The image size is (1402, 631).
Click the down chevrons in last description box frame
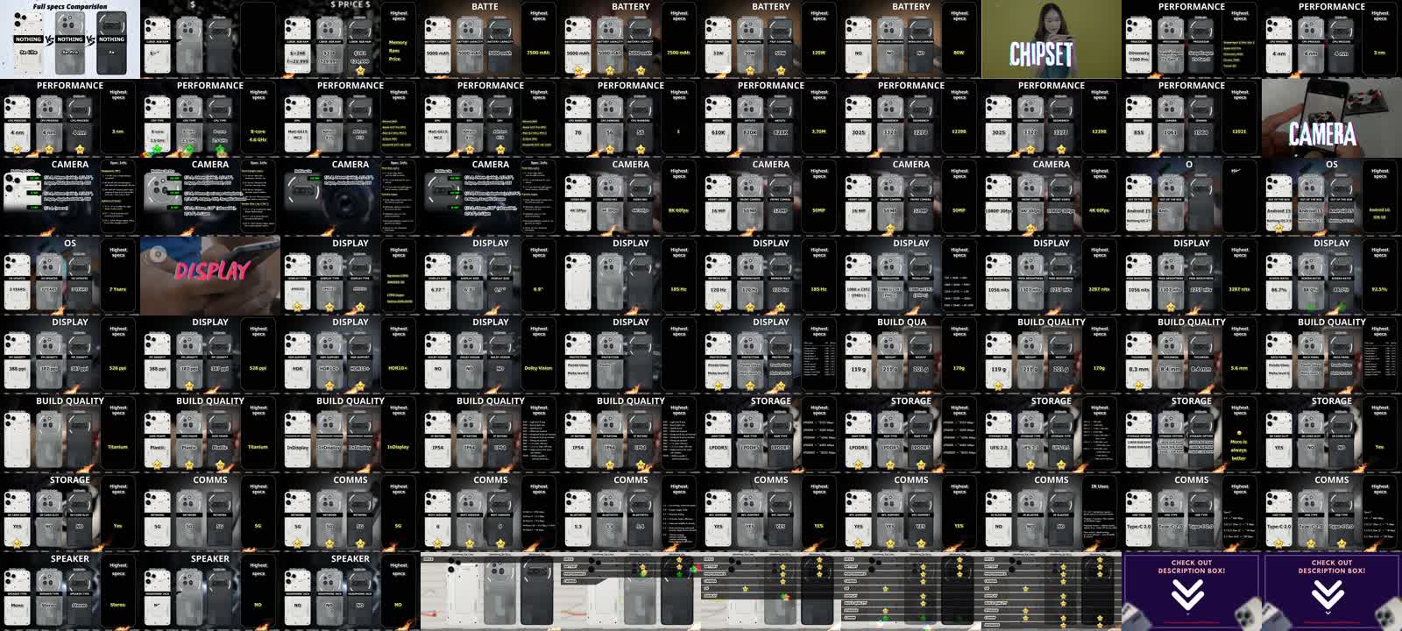pos(1328,596)
